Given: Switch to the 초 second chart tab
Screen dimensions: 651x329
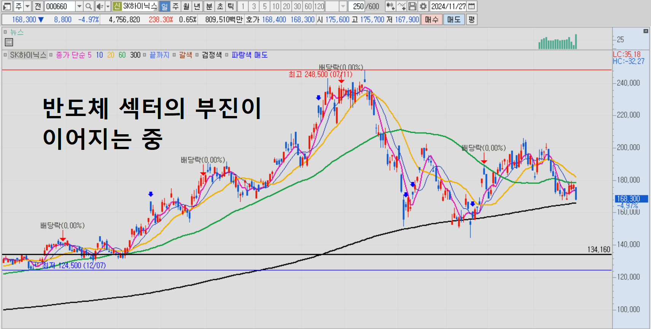Looking at the screenshot, I should (220, 6).
